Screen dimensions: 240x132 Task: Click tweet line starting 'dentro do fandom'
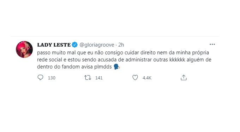click(x=78, y=67)
